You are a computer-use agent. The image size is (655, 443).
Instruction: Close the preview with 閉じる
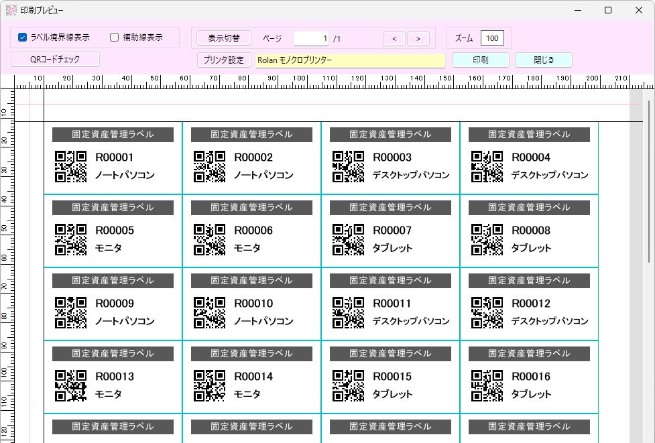[x=543, y=60]
